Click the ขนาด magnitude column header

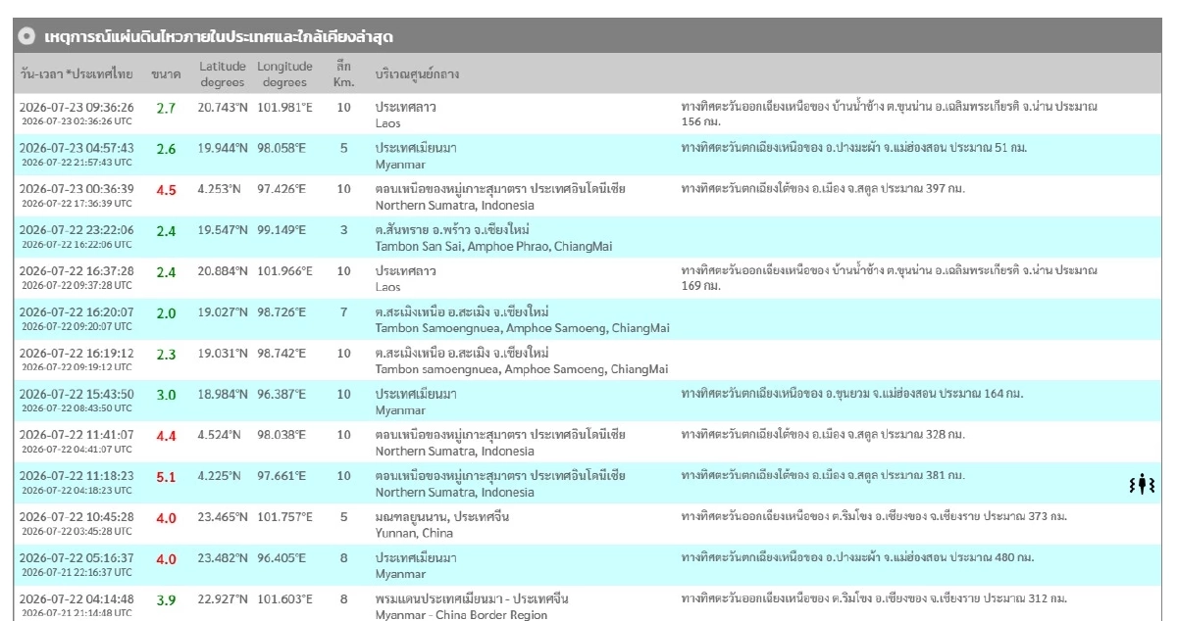click(165, 74)
